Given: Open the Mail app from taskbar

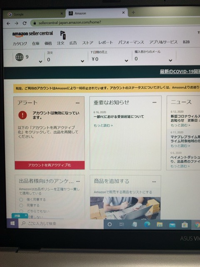Looking at the screenshot, I should 172,225.
